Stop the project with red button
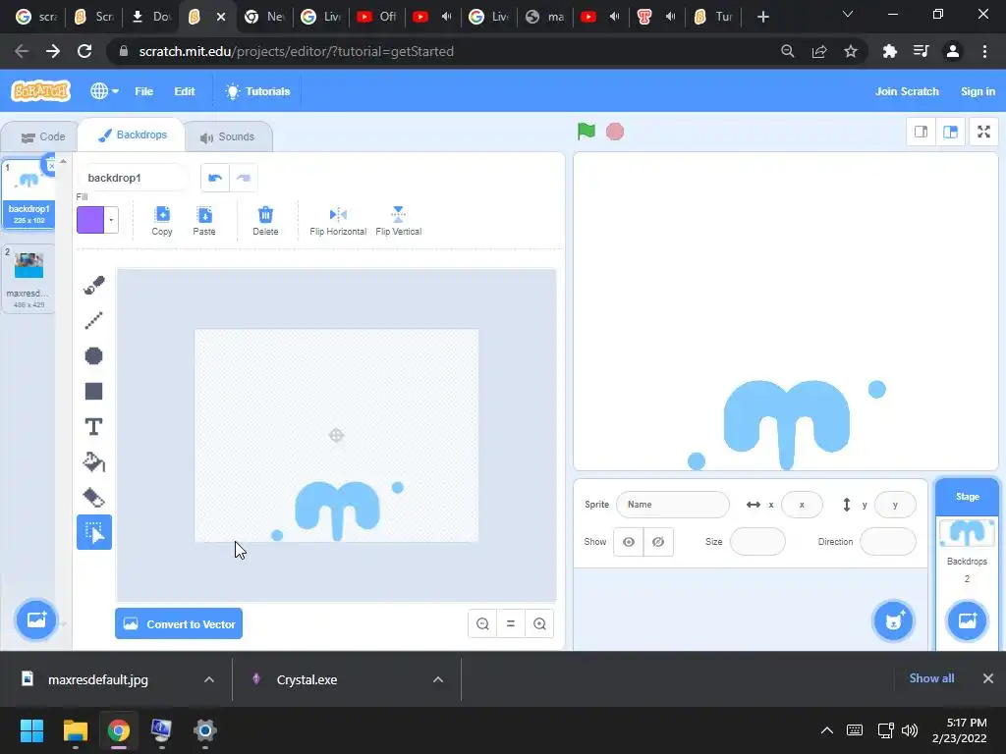The image size is (1006, 754). (x=615, y=132)
